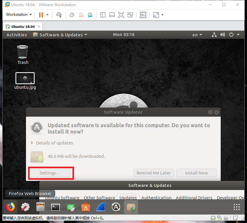The image size is (247, 223).
Task: Select the Ubuntu-18.04 VM tab
Action: pos(23,27)
